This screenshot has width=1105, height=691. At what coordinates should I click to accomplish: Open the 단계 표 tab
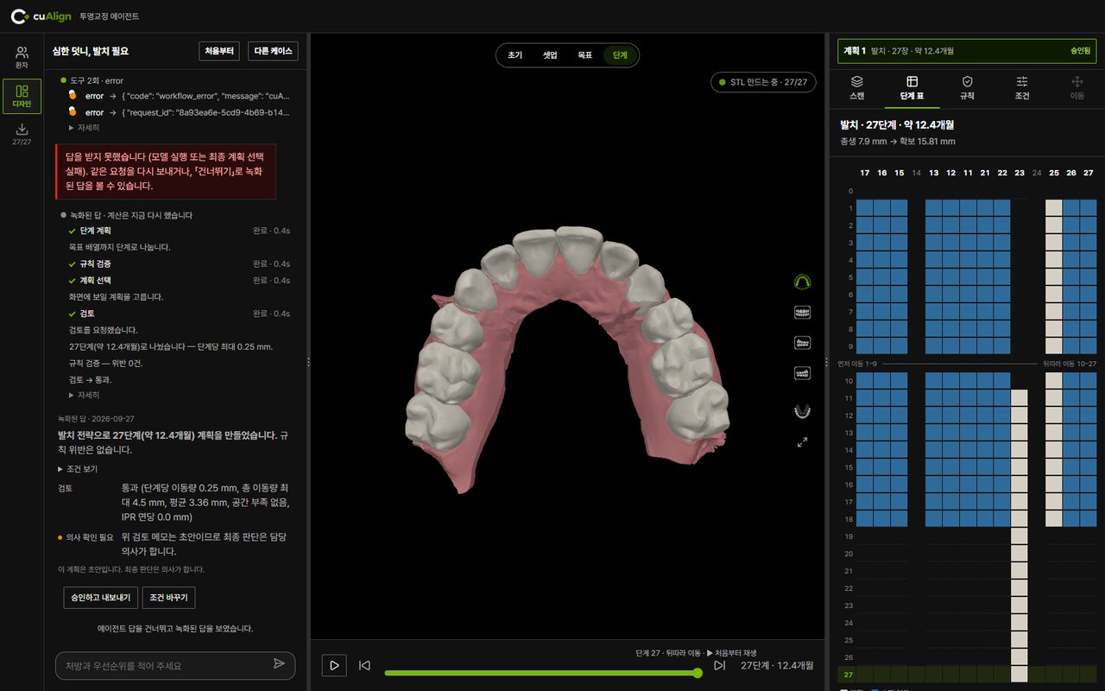click(912, 87)
